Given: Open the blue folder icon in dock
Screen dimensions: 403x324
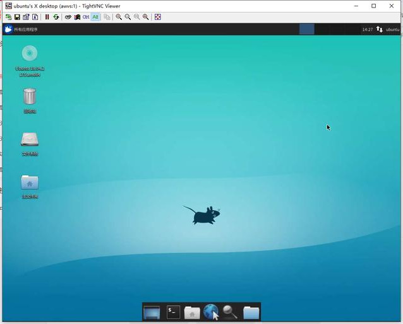Looking at the screenshot, I should 251,313.
